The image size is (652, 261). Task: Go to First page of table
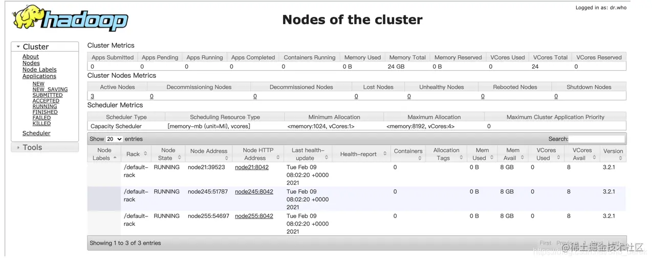pyautogui.click(x=546, y=244)
